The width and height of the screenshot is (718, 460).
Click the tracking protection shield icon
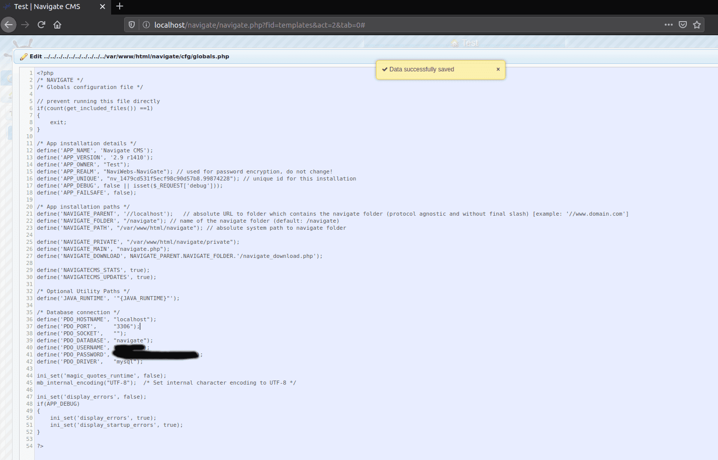tap(132, 25)
